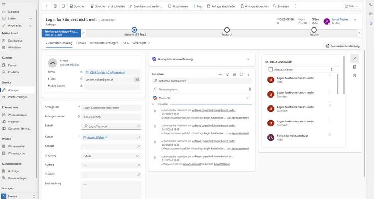374x199 pixels.
Task: Open GBM Sanitär AG (Winterthur) link
Action: tap(107, 73)
